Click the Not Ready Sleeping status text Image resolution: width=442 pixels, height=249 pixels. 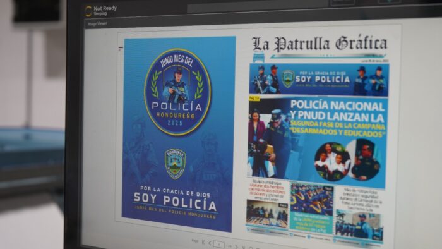click(x=105, y=11)
